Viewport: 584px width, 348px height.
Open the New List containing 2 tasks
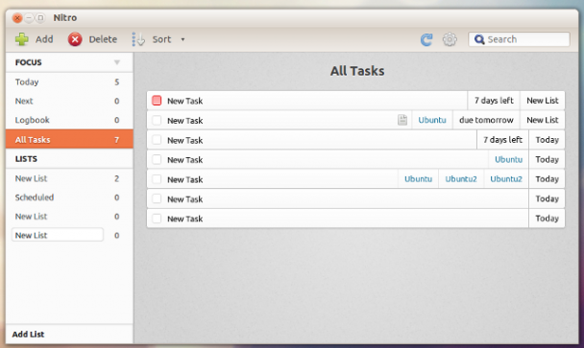point(69,178)
